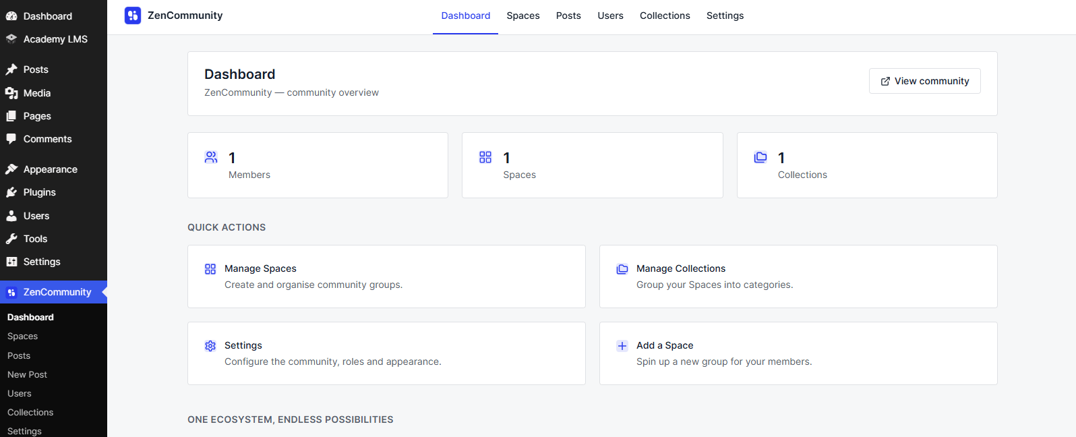Click the ZenCommunity logo icon in header
Screen dimensions: 1076x437
[x=133, y=16]
